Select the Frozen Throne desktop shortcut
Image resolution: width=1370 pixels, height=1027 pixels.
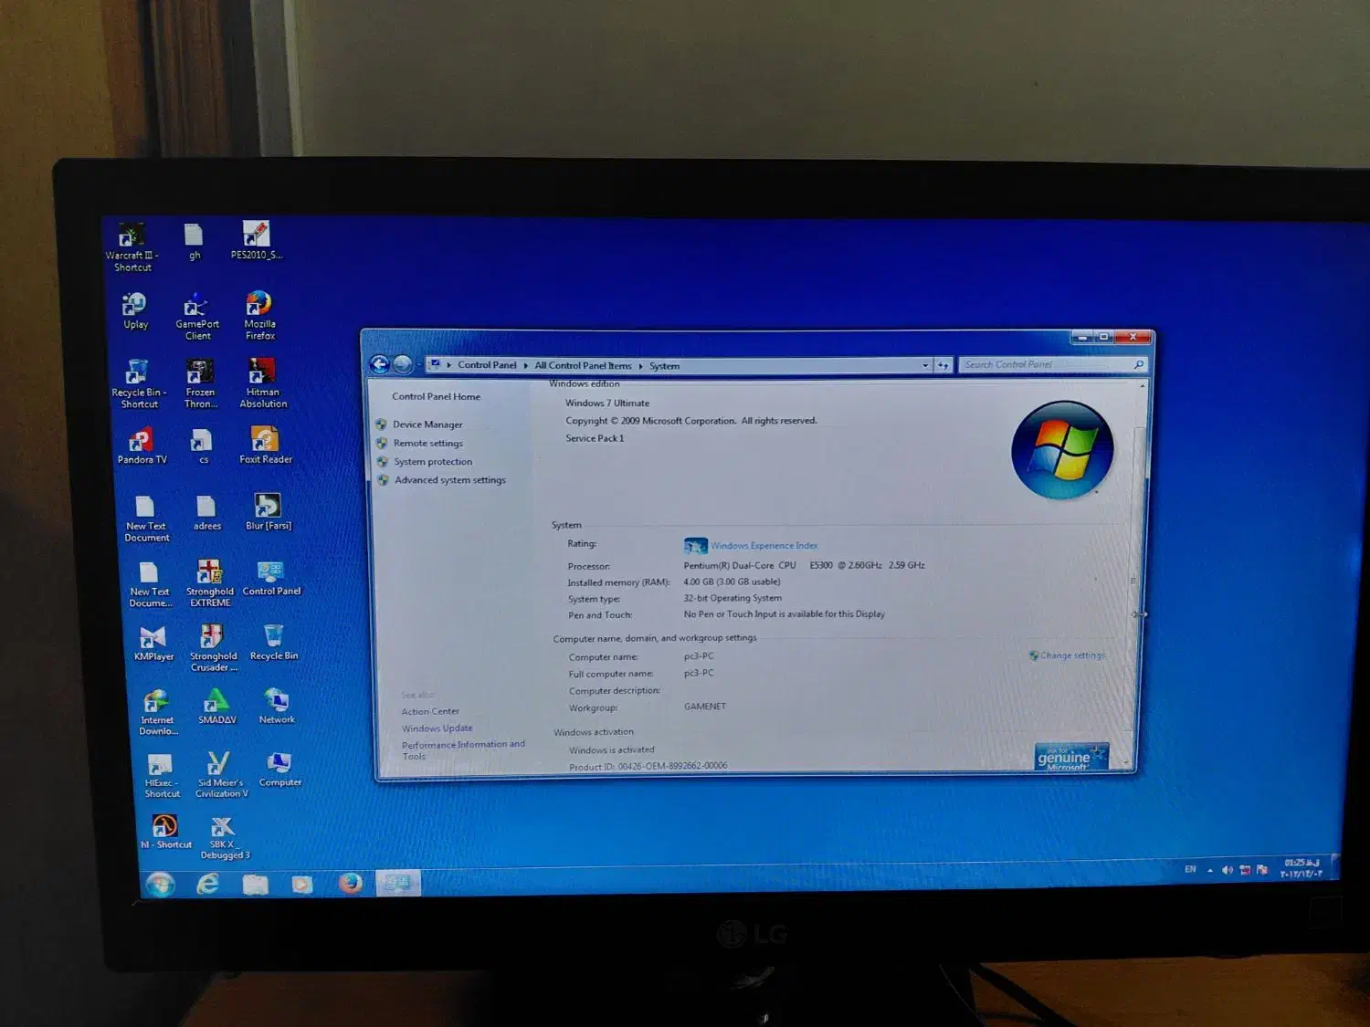[200, 383]
